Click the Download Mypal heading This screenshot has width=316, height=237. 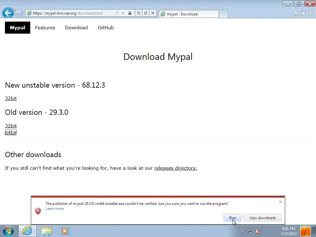158,57
